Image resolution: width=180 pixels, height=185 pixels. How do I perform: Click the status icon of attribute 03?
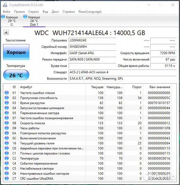coord(7,103)
